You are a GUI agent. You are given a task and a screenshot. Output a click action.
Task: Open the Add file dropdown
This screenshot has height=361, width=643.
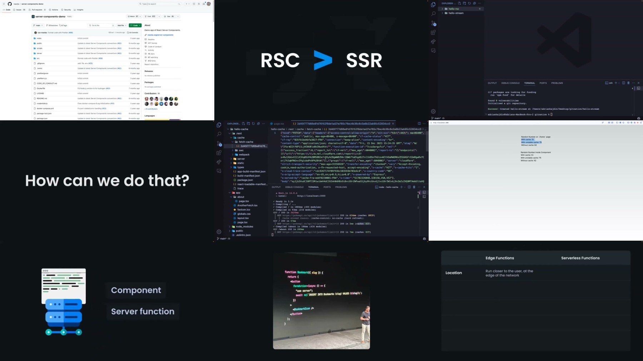pyautogui.click(x=122, y=25)
